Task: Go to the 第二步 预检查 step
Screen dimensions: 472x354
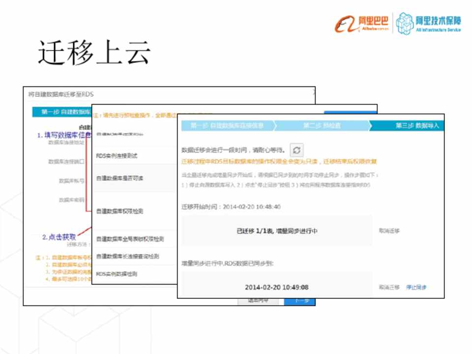Action: [322, 125]
